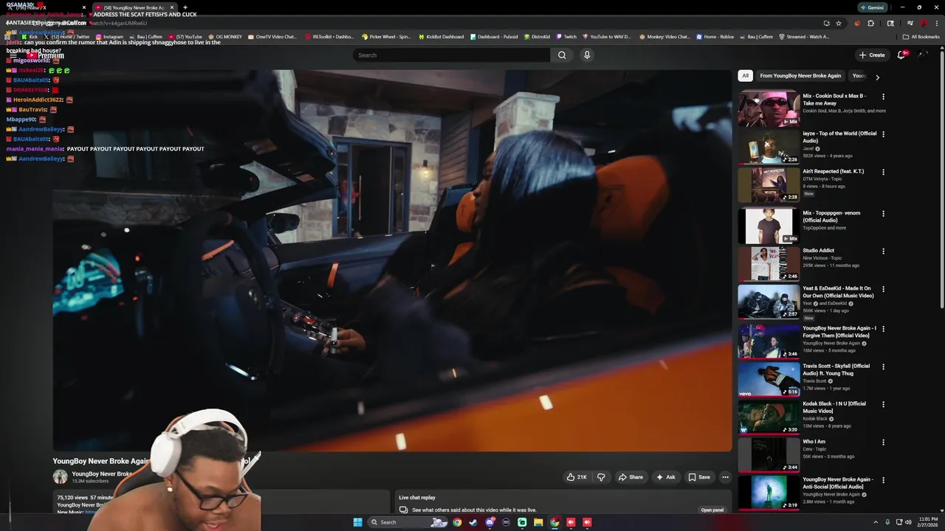Open File Explorer from the taskbar
This screenshot has width=945, height=531.
pyautogui.click(x=538, y=522)
